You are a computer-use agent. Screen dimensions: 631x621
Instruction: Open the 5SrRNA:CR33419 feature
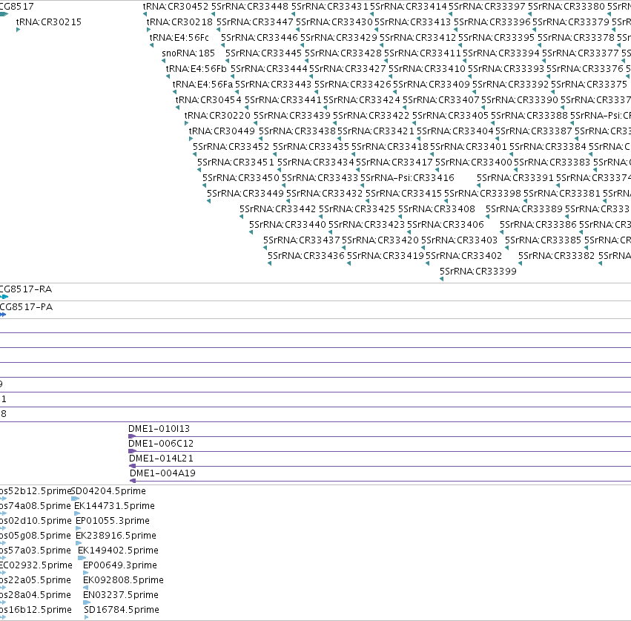pyautogui.click(x=386, y=256)
